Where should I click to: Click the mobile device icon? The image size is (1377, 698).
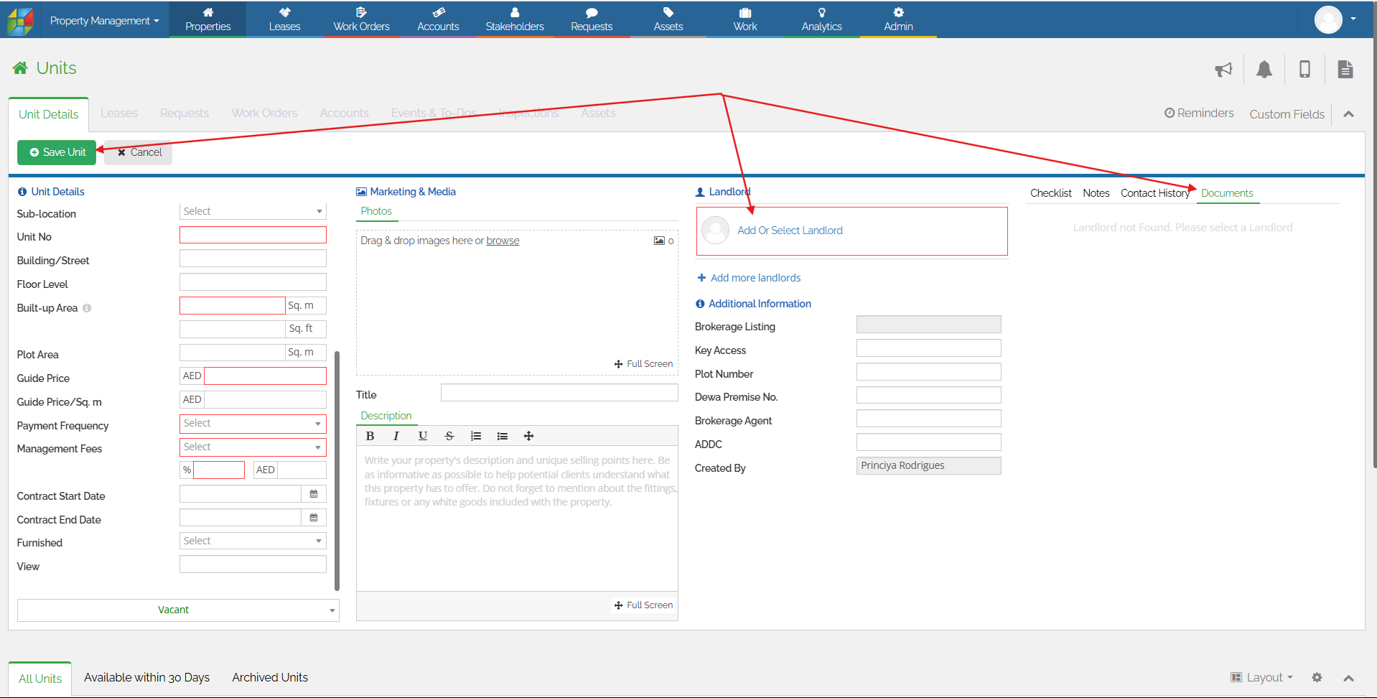point(1304,69)
